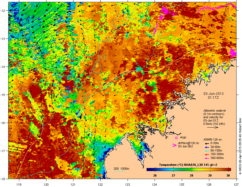The image size is (242, 187).
Task: Click the '(0.1m contours)' legend text
Action: pos(214,114)
